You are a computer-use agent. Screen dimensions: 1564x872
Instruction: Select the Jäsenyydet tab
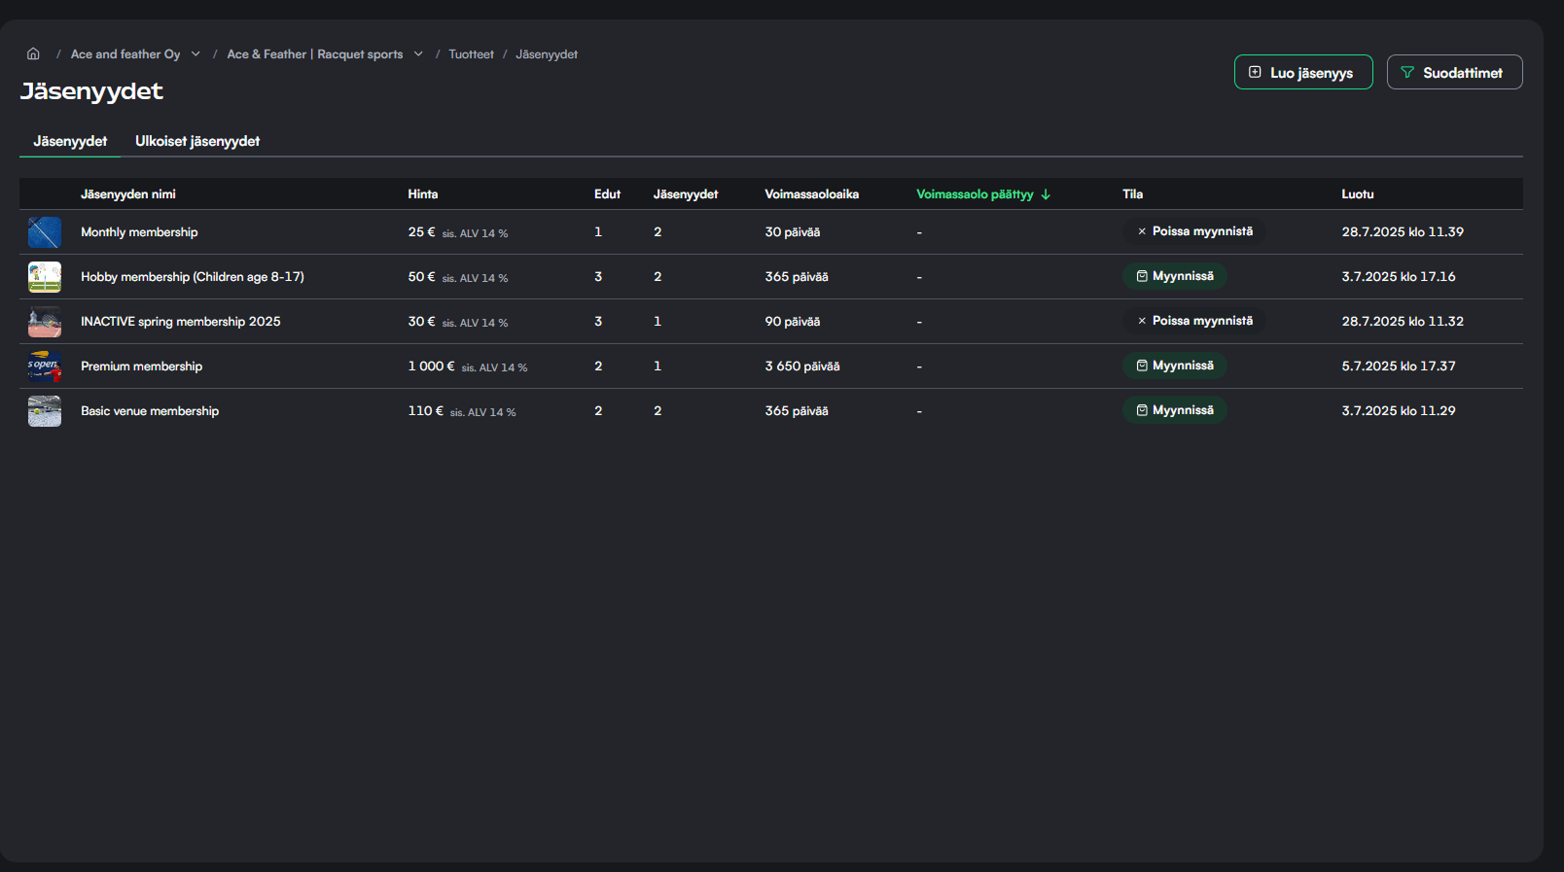(70, 141)
